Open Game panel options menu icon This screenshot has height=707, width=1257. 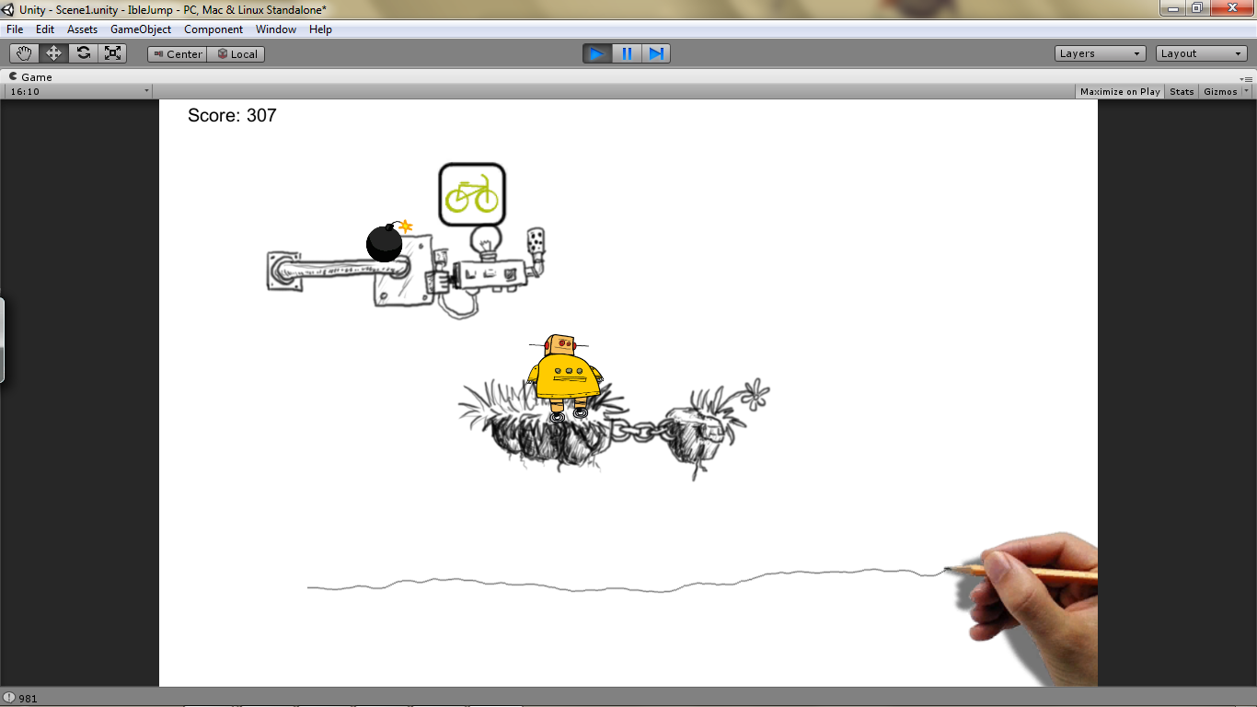pyautogui.click(x=1247, y=78)
